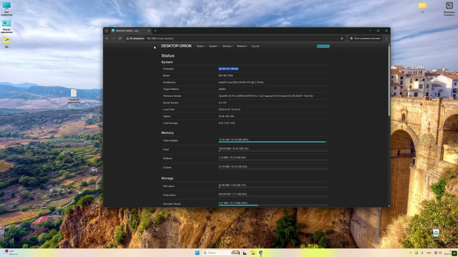The image size is (458, 257).
Task: Click the /dev/sda1 (/boot) usage bar
Action: pyautogui.click(x=273, y=205)
